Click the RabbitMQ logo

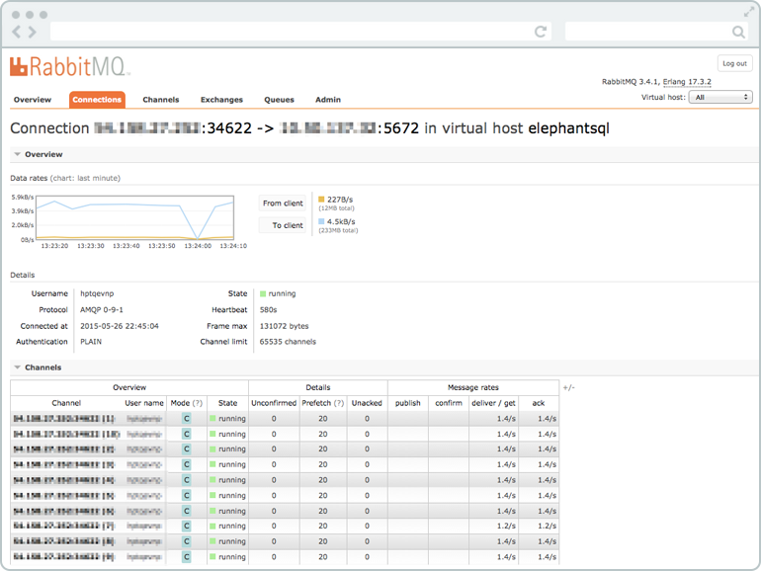pyautogui.click(x=69, y=67)
